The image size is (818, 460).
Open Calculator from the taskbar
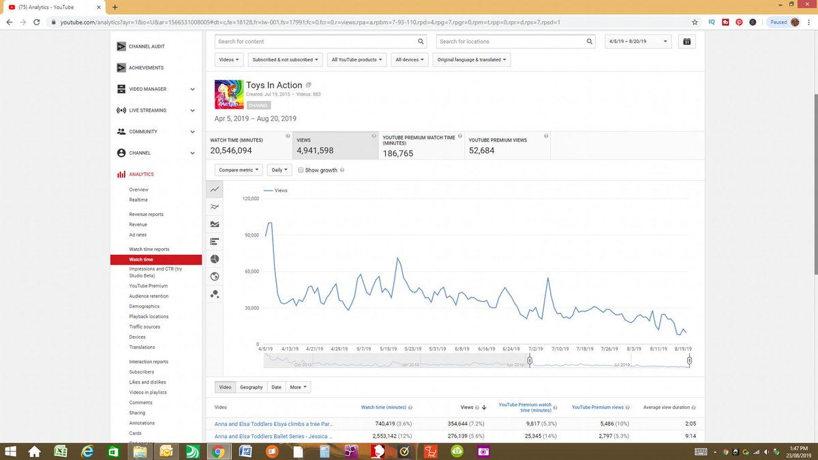click(x=324, y=451)
